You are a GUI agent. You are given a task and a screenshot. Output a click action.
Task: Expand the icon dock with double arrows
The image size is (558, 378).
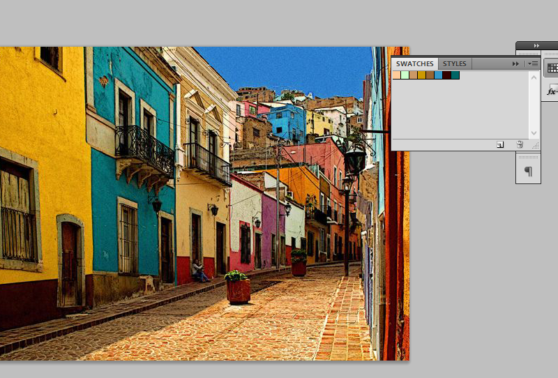536,45
